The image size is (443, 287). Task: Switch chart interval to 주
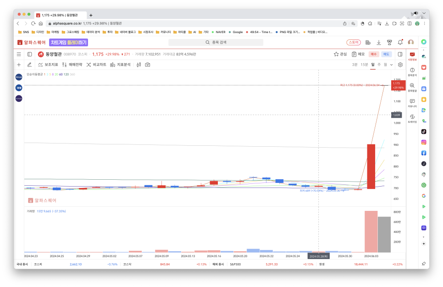(379, 65)
